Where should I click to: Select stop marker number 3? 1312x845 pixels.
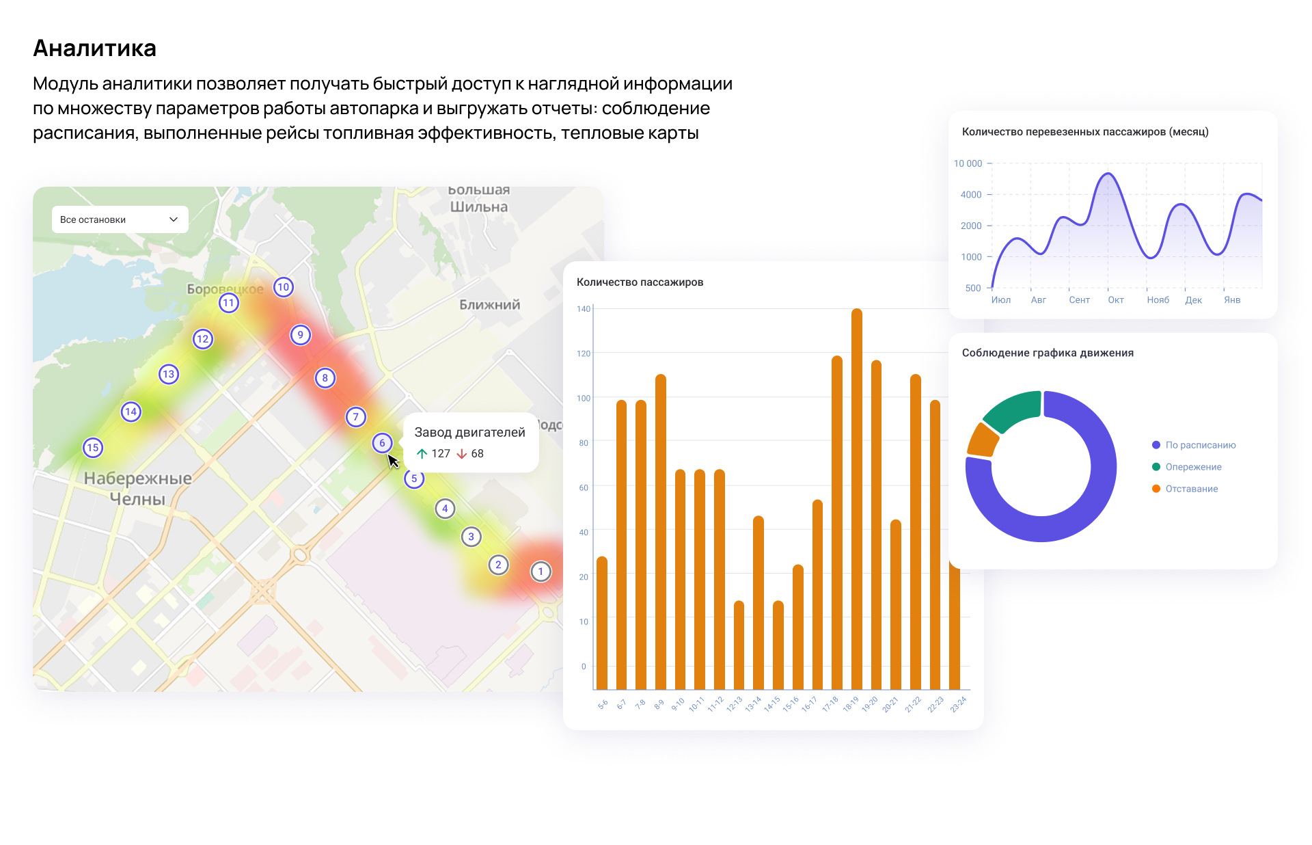471,537
